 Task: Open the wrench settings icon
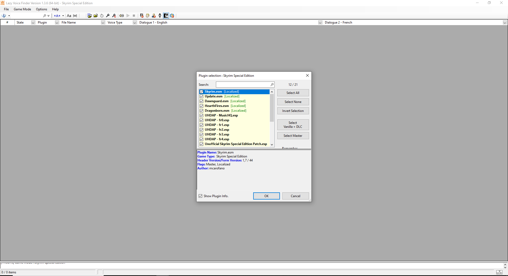pyautogui.click(x=108, y=16)
